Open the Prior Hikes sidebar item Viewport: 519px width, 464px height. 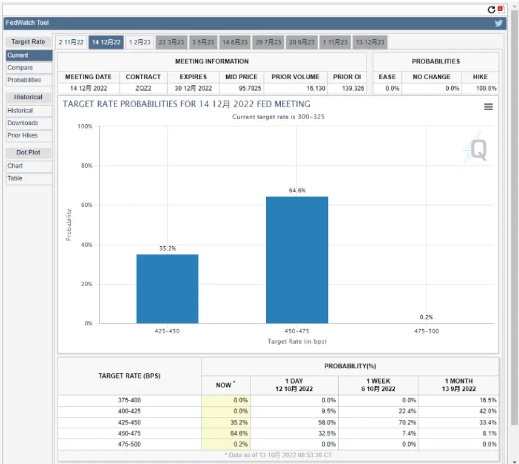pyautogui.click(x=29, y=136)
